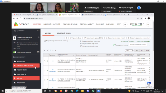Open the Розширений пошук filter
The image size is (166, 93).
[120, 45]
